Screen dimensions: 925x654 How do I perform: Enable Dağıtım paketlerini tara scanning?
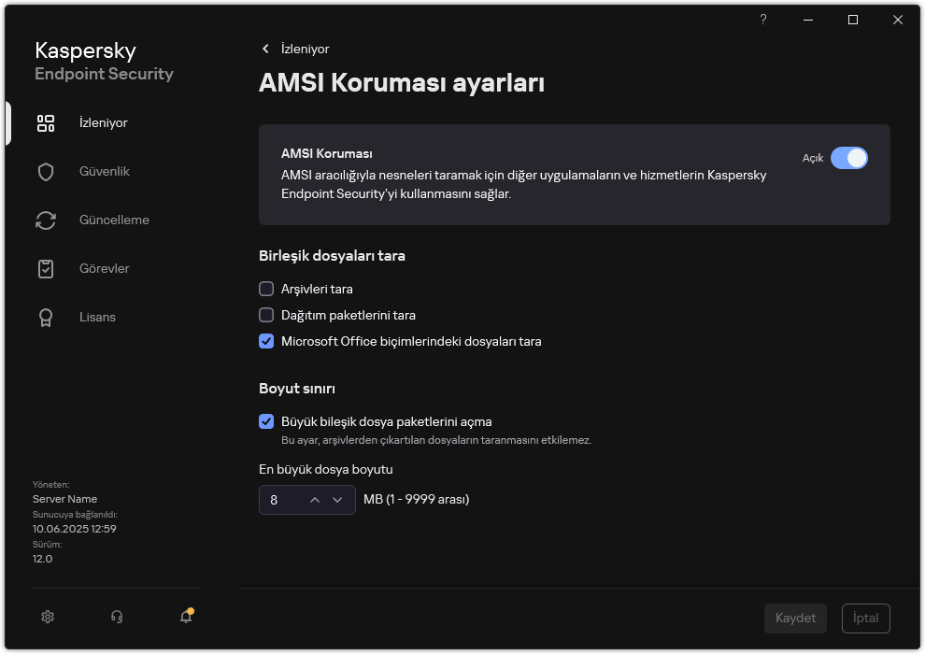[266, 315]
